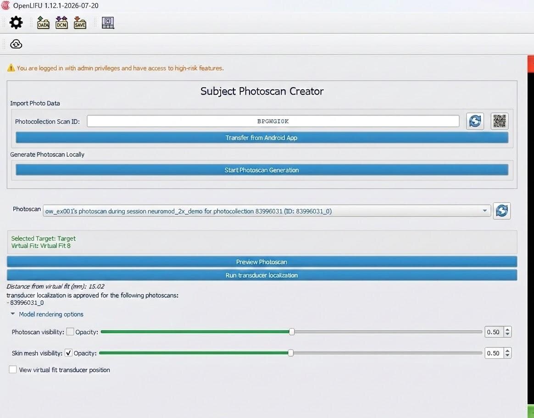
Task: Click the Photoscan opacity slider handle
Action: point(292,332)
